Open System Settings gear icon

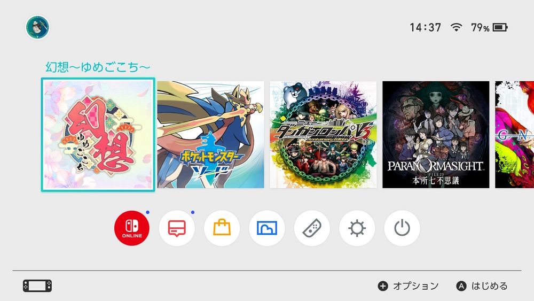coord(357,228)
